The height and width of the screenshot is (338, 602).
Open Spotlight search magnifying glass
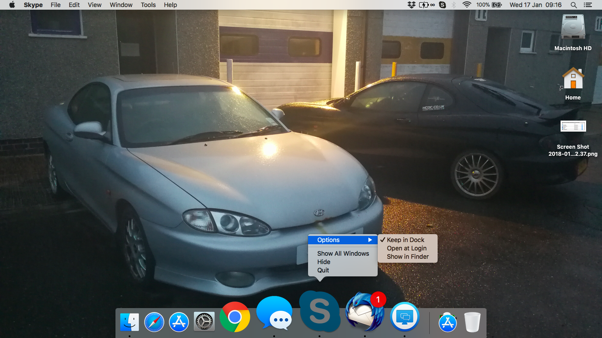[x=573, y=5]
